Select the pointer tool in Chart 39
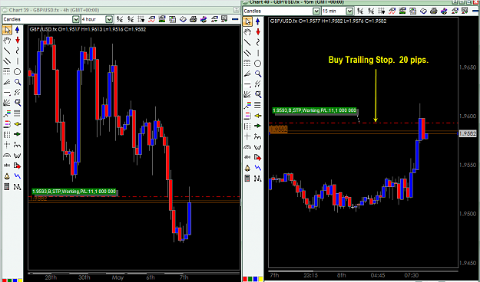This screenshot has height=282, width=480. pyautogui.click(x=7, y=30)
